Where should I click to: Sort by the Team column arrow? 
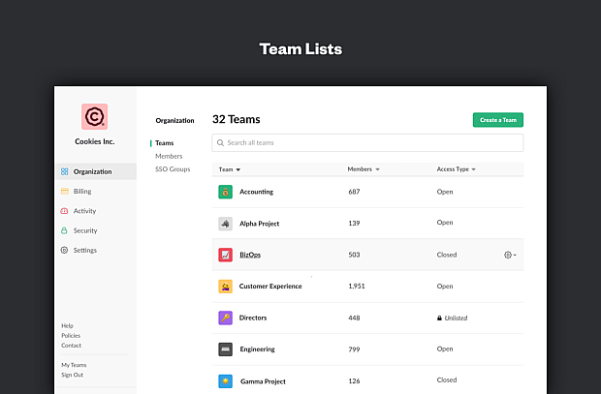[238, 169]
